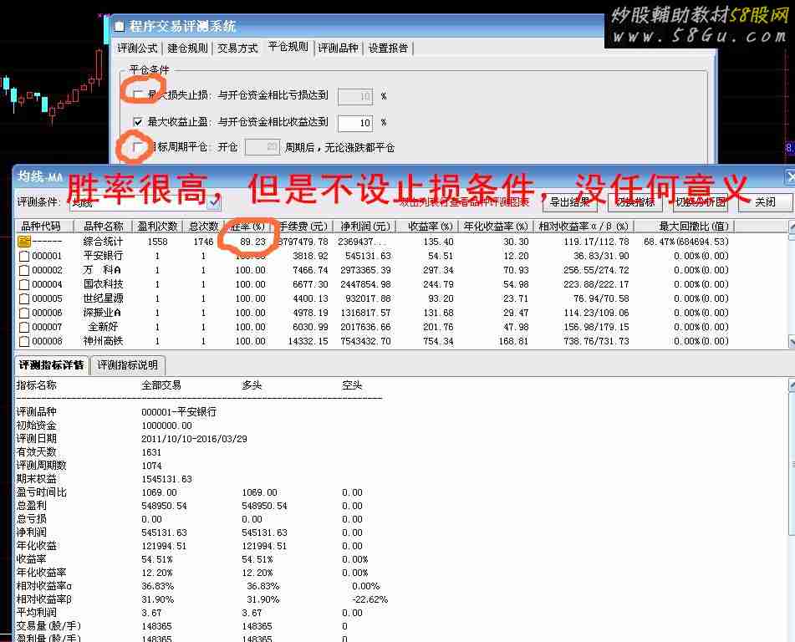Select the 深振业A row name
Screen dimensions: 795x642
(x=102, y=313)
